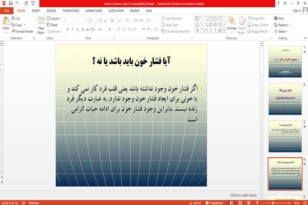Switch to the TRANSITIONS tab
Viewport: 308px width, 205px height.
tap(71, 11)
